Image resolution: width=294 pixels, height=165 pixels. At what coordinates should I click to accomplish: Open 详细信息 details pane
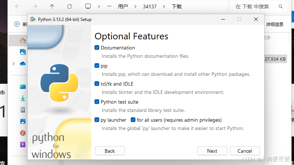(x=275, y=24)
